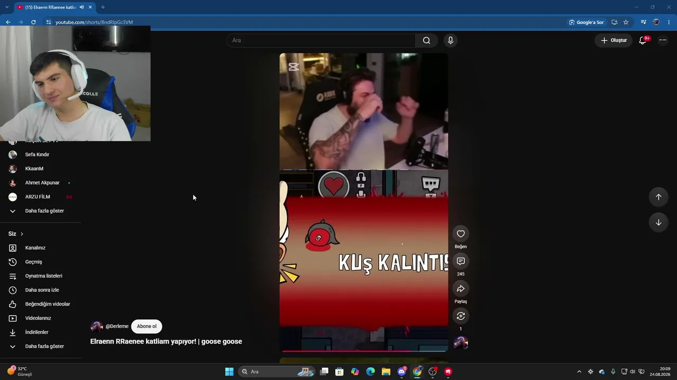Open Task View on the taskbar
677x380 pixels.
click(324, 372)
